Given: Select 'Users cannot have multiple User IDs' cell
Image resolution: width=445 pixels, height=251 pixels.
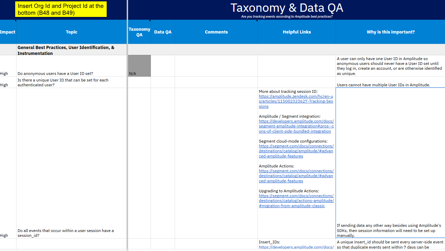Looking at the screenshot, I should [x=390, y=83].
